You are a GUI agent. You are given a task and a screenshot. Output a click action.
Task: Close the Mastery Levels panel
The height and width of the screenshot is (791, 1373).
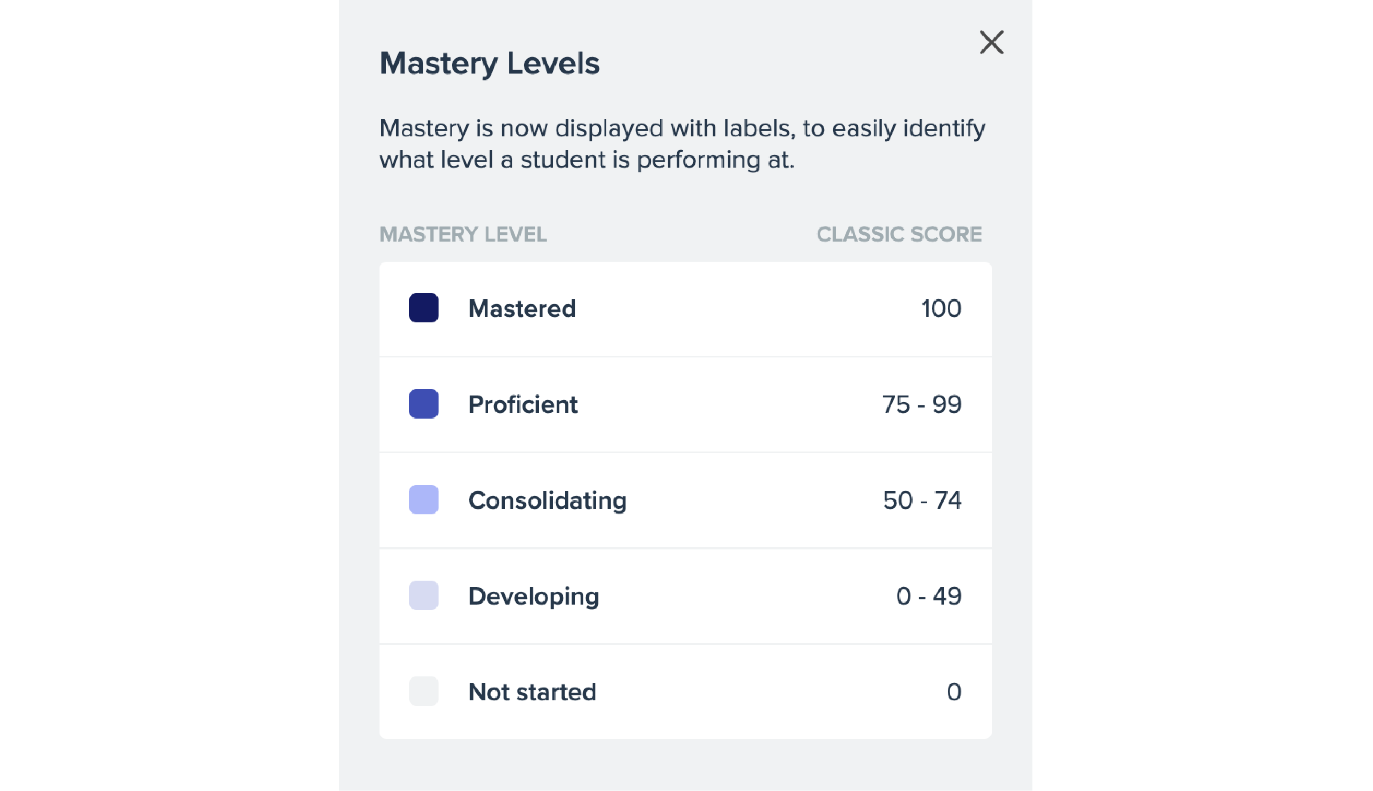point(991,42)
